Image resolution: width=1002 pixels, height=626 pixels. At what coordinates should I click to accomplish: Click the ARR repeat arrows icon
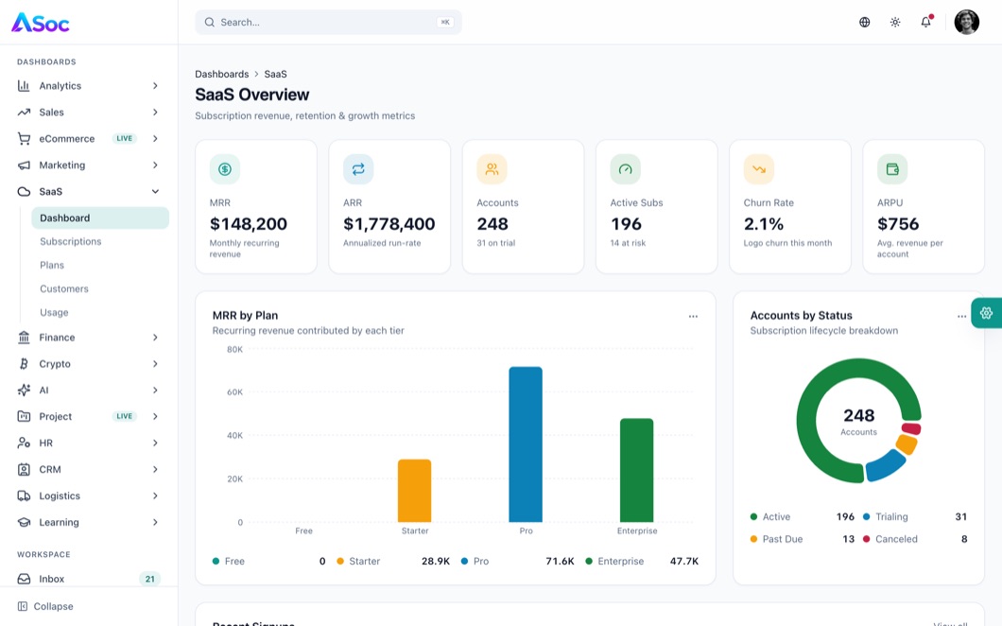(x=358, y=169)
